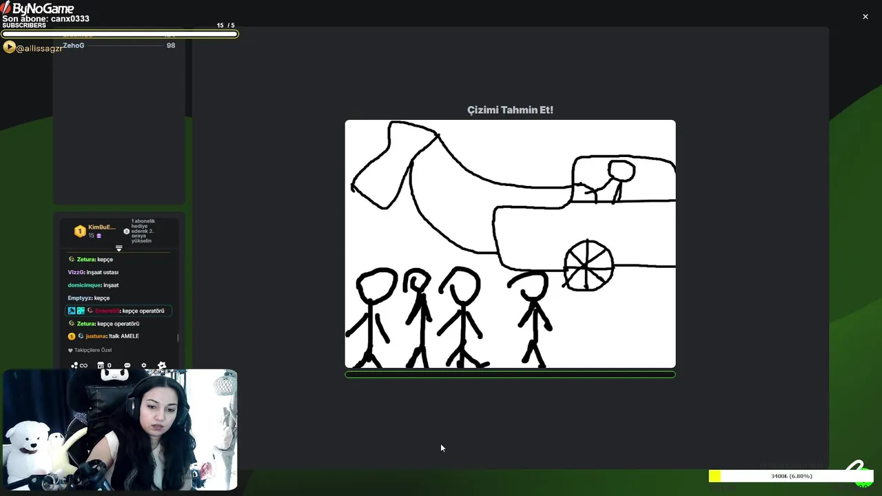882x496 pixels.
Task: Click username domicimque in chat
Action: click(84, 285)
